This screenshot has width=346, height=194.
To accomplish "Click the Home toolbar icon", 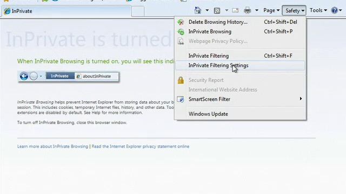I will 198,10.
